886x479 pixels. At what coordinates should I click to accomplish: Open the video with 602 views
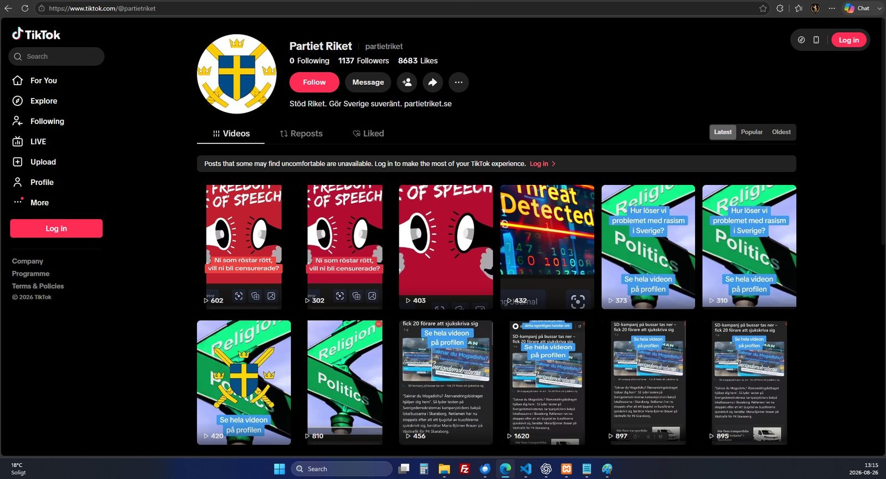[x=244, y=247]
